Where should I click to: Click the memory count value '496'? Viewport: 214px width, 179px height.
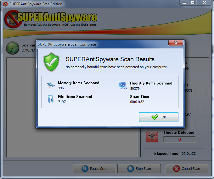61,88
